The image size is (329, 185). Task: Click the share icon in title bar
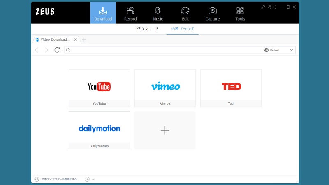pyautogui.click(x=269, y=7)
